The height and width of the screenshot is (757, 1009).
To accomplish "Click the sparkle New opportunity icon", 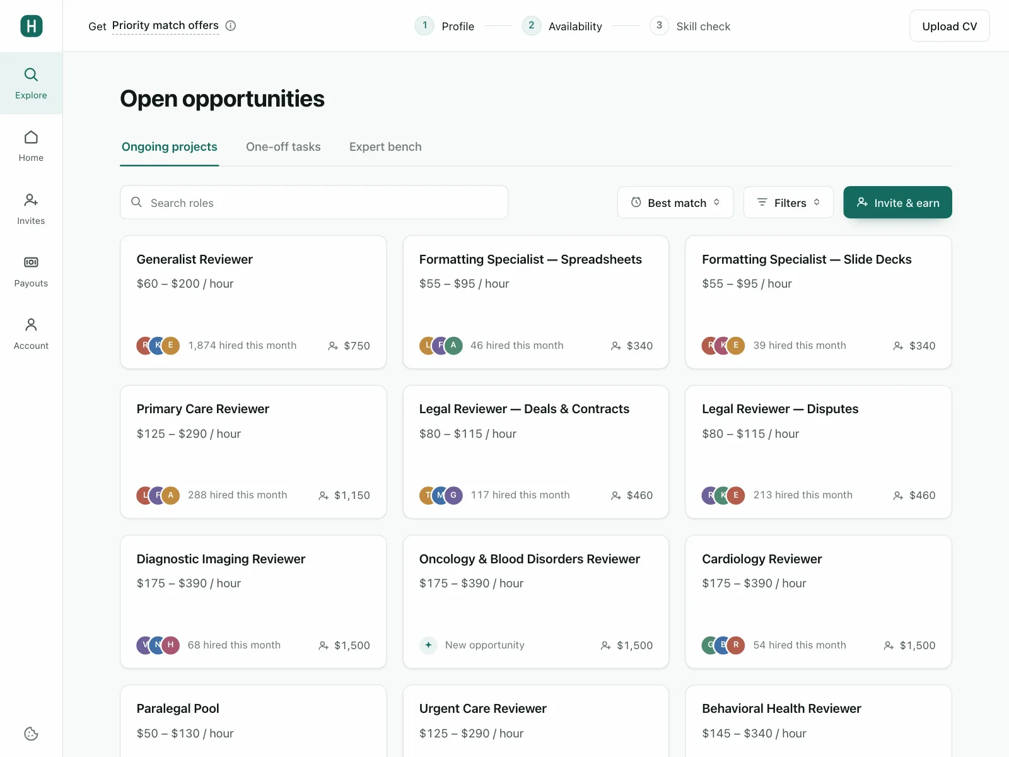I will click(429, 645).
